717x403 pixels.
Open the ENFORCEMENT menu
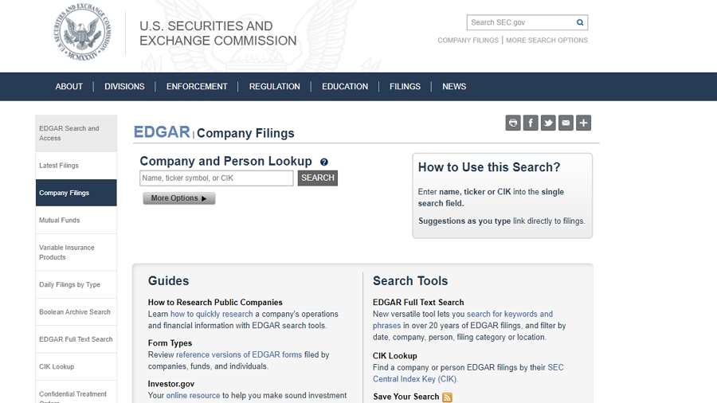197,86
